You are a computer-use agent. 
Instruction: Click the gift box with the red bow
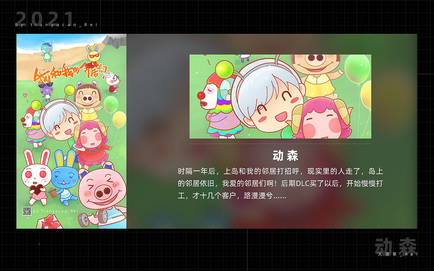[x=50, y=222]
